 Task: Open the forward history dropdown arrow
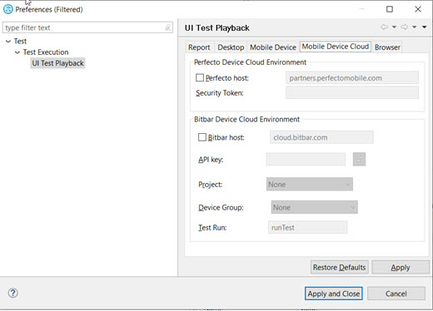[x=415, y=27]
